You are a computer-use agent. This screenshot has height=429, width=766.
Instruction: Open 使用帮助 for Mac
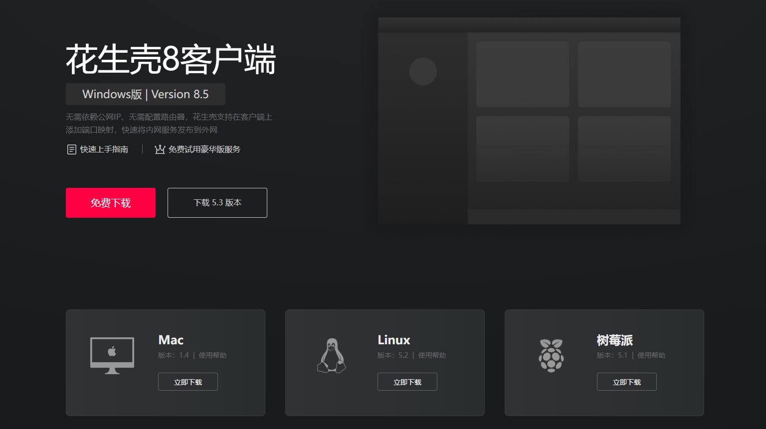coord(213,355)
